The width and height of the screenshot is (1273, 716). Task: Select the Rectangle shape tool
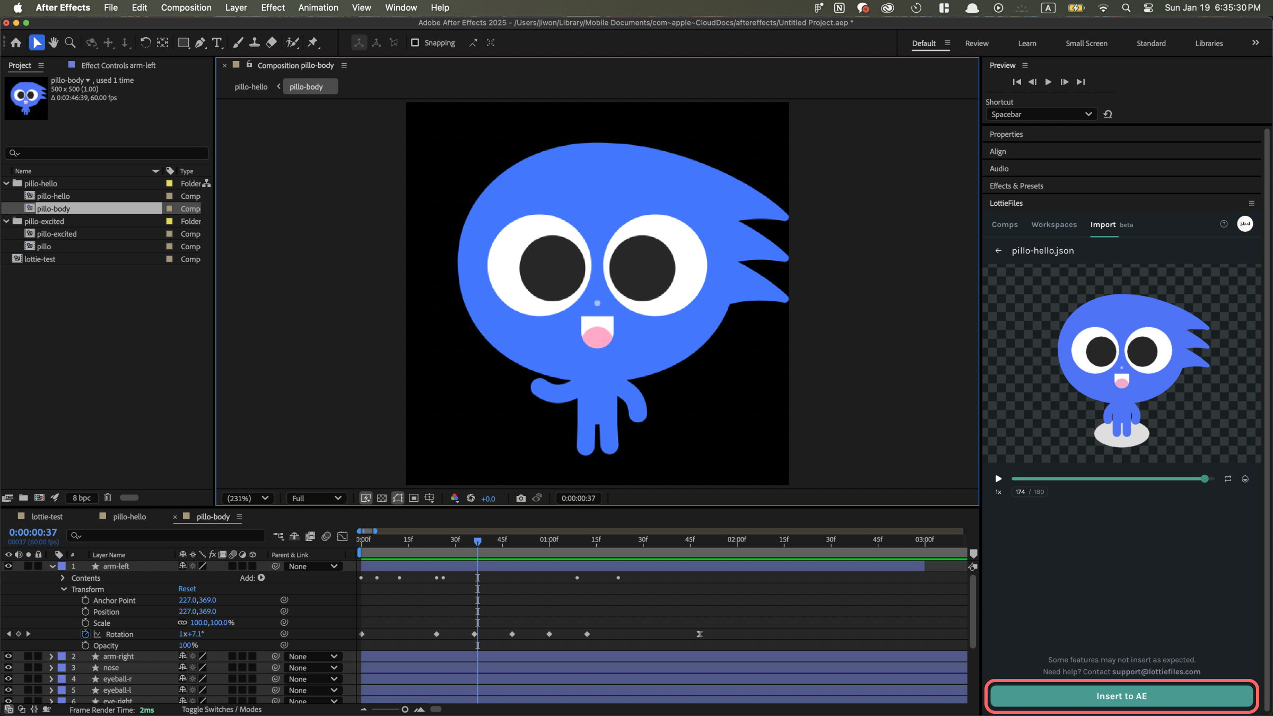tap(184, 43)
